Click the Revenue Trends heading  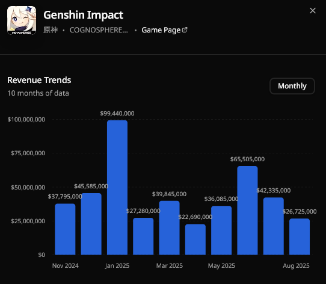coord(39,80)
